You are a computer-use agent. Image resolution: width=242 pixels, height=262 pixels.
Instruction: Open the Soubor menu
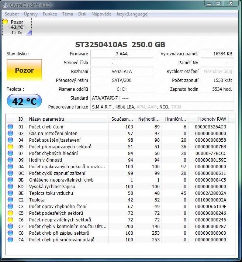point(12,14)
